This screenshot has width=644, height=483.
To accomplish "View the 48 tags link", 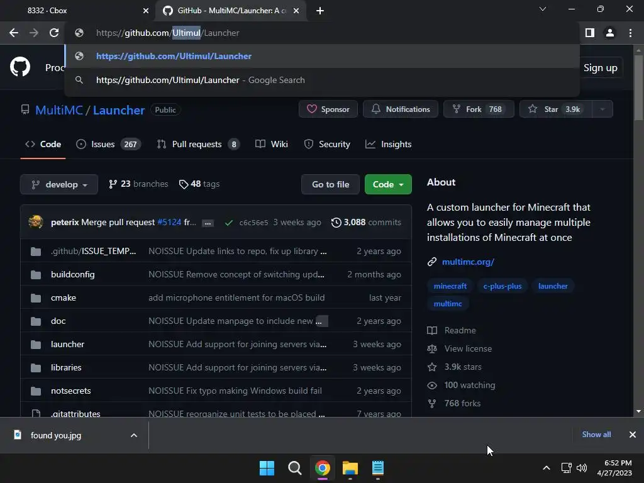I will pos(199,184).
